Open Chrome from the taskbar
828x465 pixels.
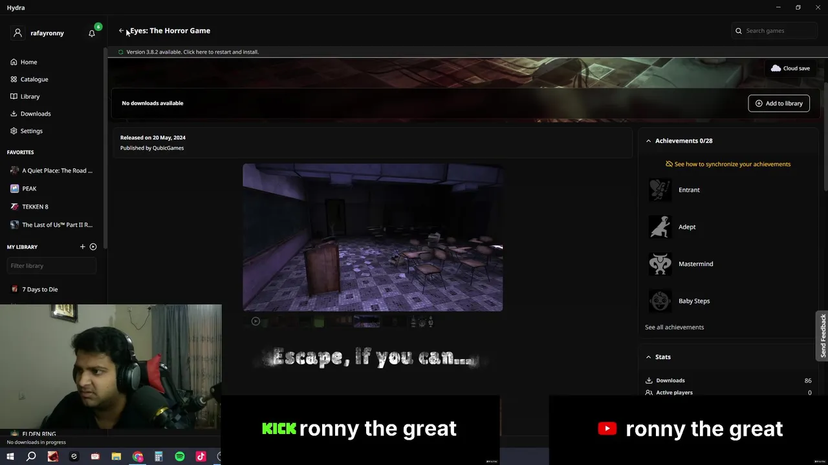coord(138,457)
